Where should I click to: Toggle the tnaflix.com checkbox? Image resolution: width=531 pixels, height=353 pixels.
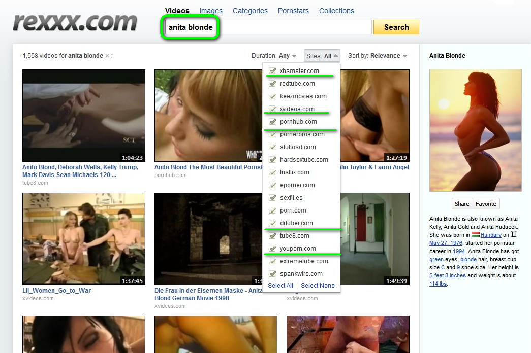272,172
